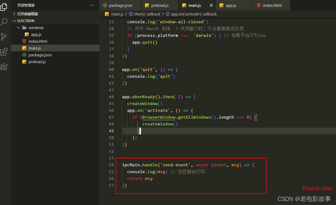Click the JS file icon beside renderer app.js
This screenshot has height=205, width=336.
[27, 34]
